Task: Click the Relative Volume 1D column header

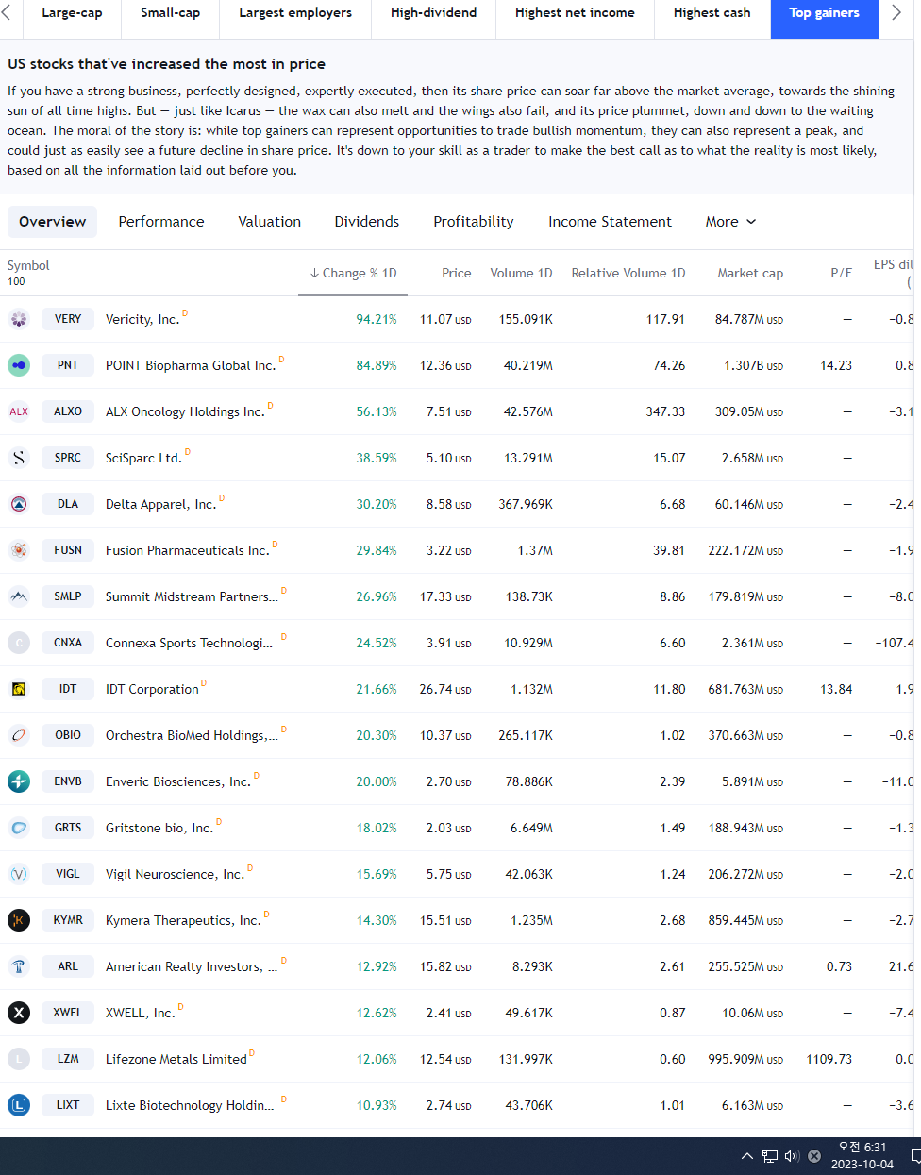Action: pos(628,273)
